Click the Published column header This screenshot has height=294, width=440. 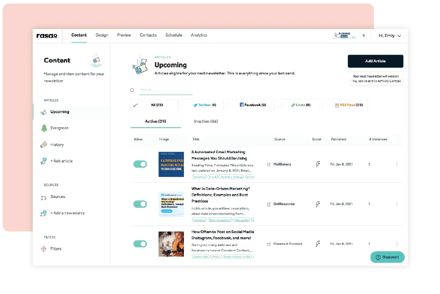(338, 139)
